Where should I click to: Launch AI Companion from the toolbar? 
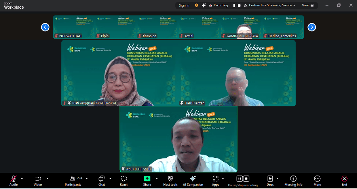tap(193, 180)
